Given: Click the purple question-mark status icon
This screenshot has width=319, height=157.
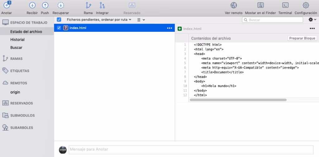Looking at the screenshot, I should [65, 28].
